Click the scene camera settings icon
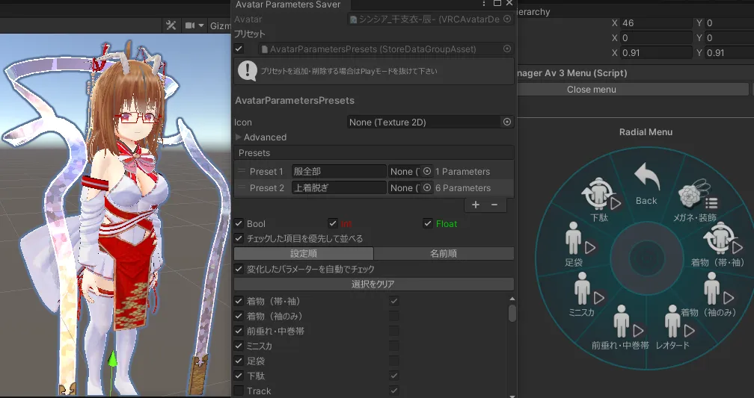 pyautogui.click(x=190, y=26)
